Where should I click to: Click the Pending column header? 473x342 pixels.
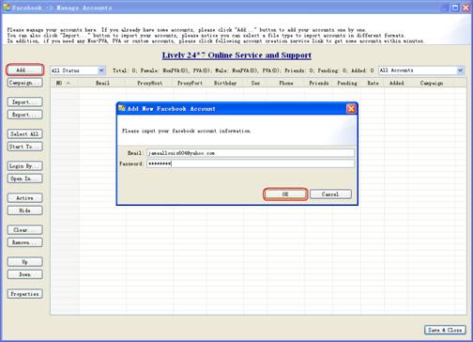point(346,83)
